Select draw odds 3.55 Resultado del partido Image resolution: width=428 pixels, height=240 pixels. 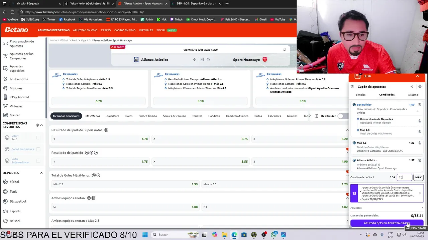(x=200, y=161)
